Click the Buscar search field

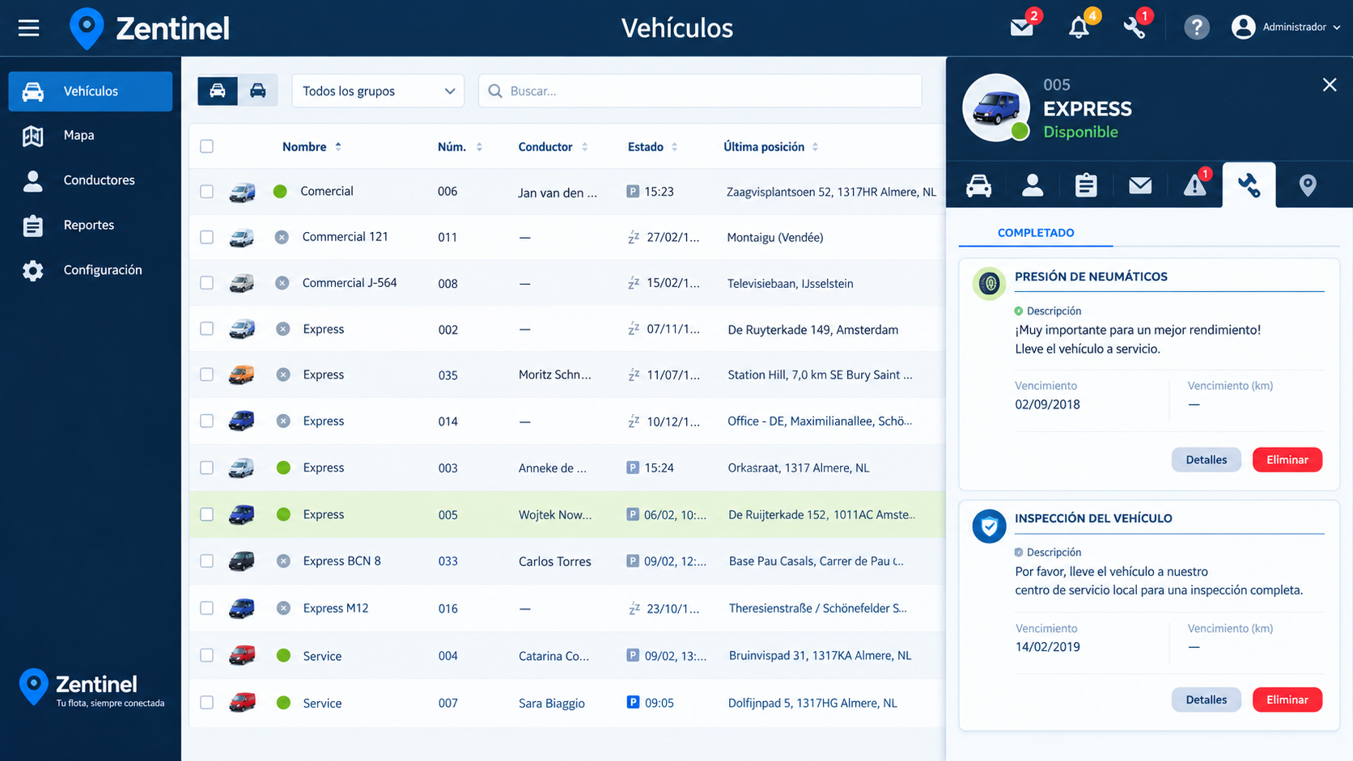pos(700,91)
